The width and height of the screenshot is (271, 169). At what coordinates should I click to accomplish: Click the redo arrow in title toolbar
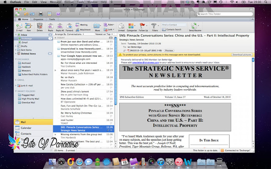(x=32, y=14)
